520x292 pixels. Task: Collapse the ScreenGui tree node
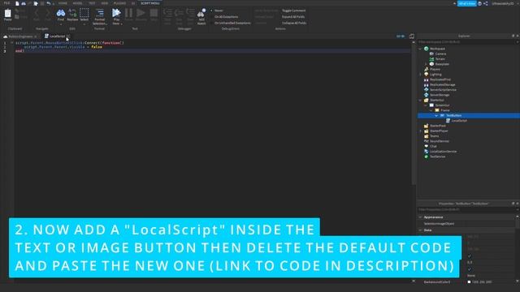click(x=426, y=105)
